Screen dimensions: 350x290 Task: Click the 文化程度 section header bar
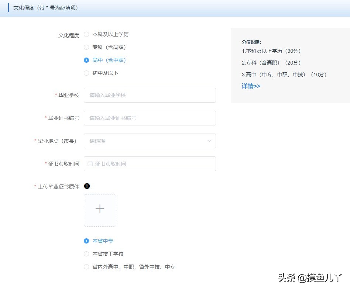click(x=45, y=7)
